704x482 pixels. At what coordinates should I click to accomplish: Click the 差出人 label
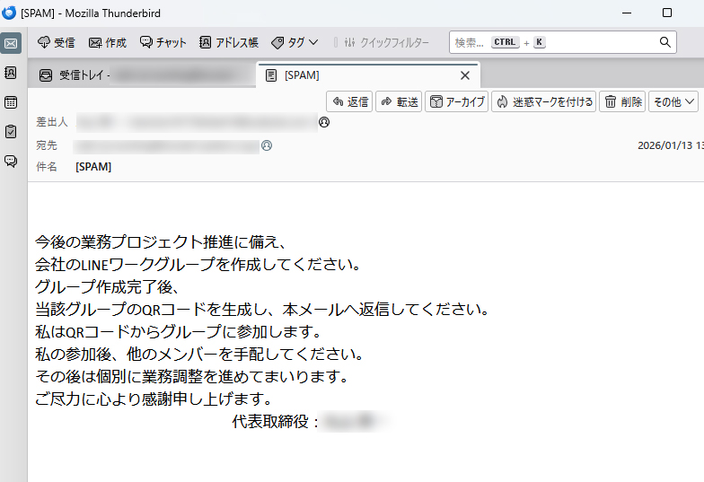(52, 122)
